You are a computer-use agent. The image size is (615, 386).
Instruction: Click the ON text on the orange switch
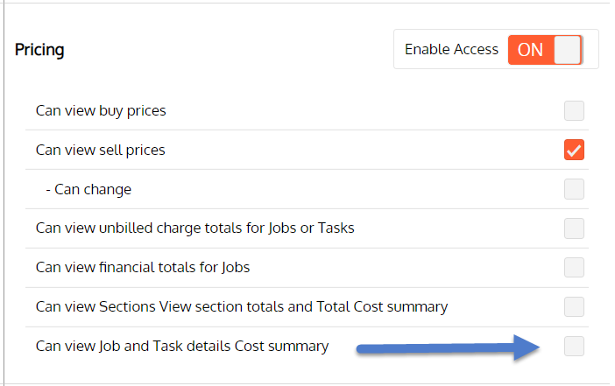(530, 50)
